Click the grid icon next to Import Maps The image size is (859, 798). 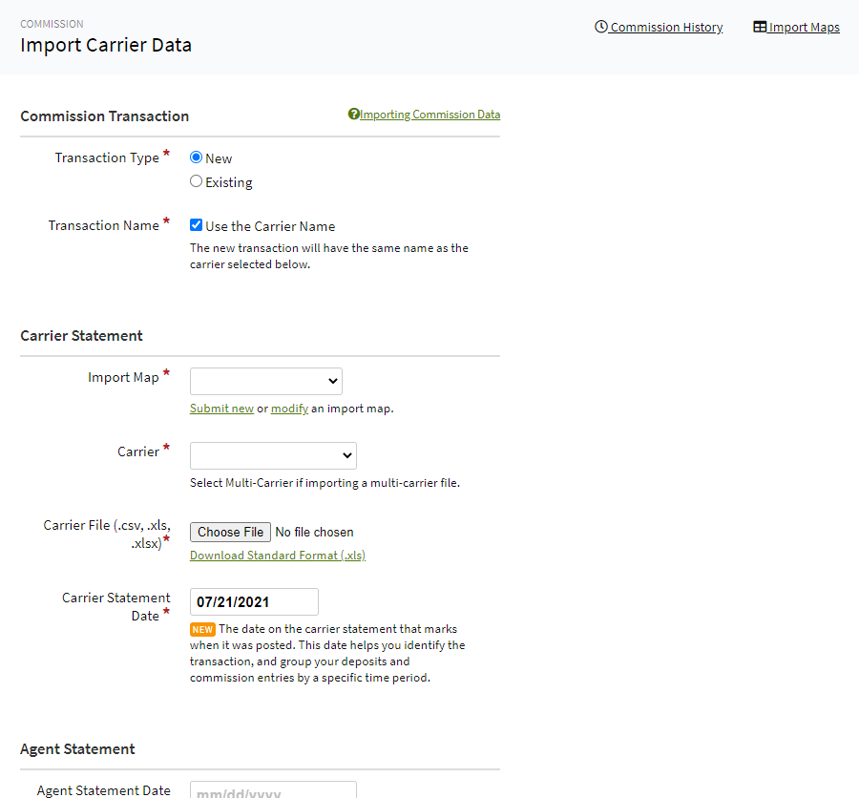click(x=758, y=27)
